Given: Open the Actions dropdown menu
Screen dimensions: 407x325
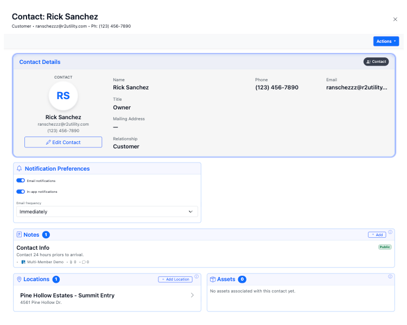Looking at the screenshot, I should pyautogui.click(x=386, y=41).
